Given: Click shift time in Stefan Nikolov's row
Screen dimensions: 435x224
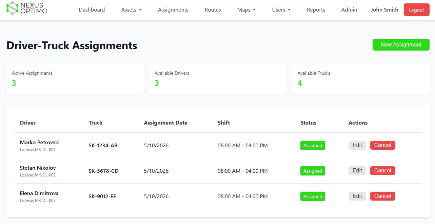Looking at the screenshot, I should [243, 171].
